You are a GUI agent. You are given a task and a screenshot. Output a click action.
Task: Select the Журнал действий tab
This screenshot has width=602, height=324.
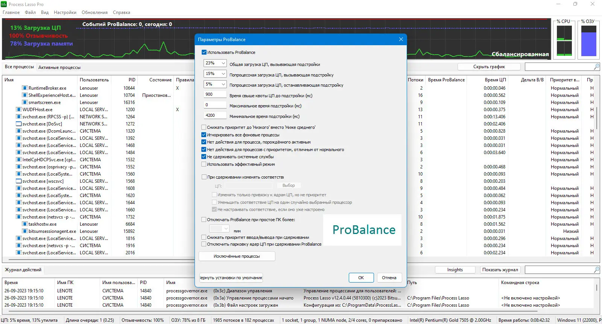click(x=23, y=270)
